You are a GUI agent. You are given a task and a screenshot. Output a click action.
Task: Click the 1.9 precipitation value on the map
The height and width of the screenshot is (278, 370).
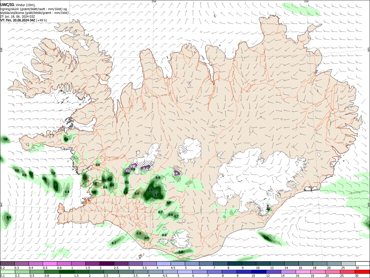[x=125, y=193]
